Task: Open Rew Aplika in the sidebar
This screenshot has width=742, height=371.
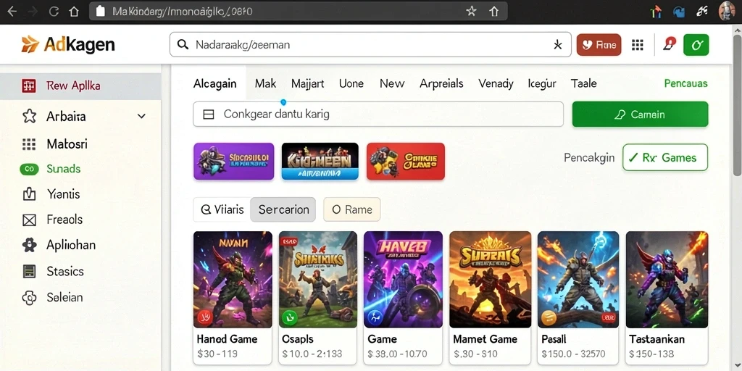Action: (x=80, y=86)
